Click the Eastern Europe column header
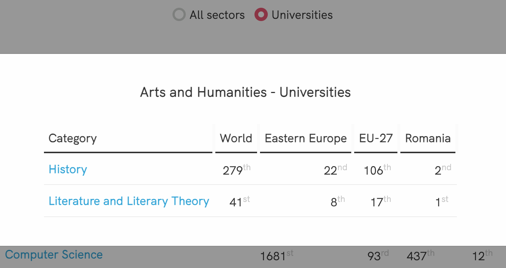This screenshot has height=268, width=506. click(x=305, y=138)
